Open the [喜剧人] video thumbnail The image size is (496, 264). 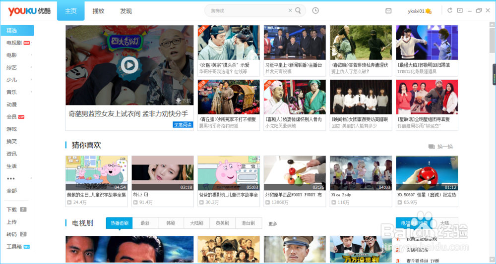[x=295, y=97]
